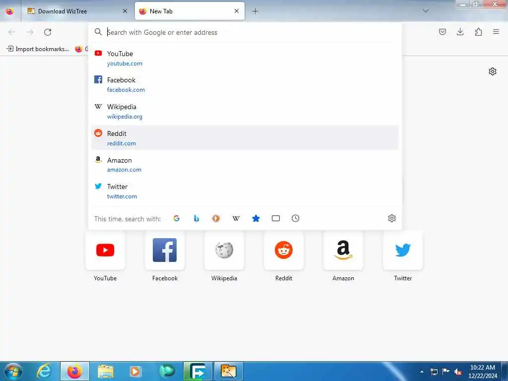Image resolution: width=508 pixels, height=381 pixels.
Task: Search bookmarks with the star icon
Action: point(256,218)
